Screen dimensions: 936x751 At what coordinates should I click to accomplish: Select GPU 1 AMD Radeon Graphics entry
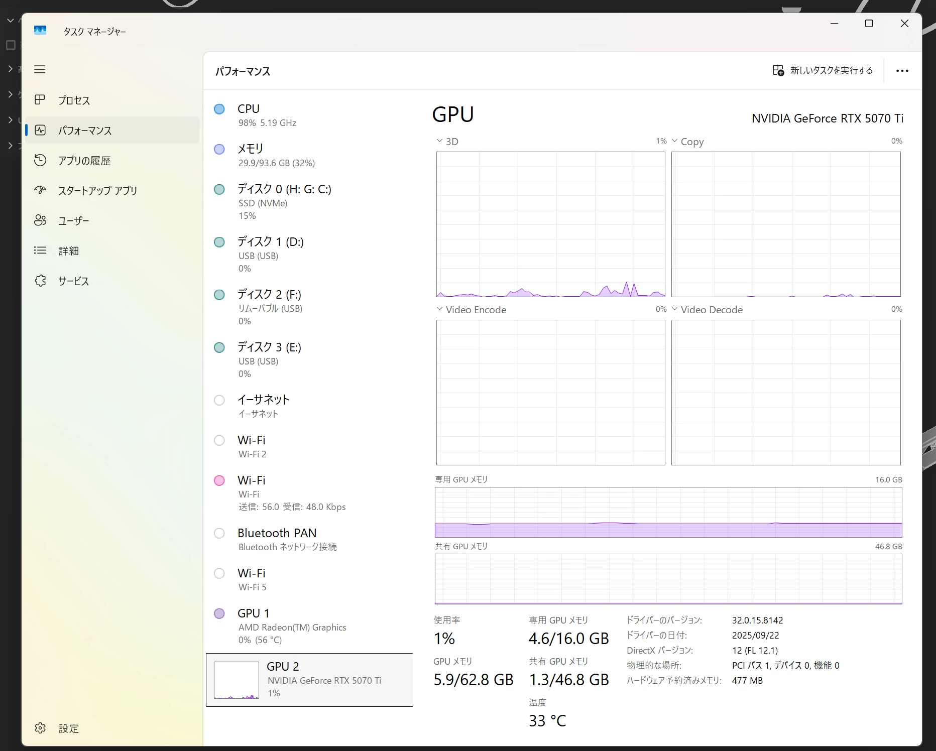tap(309, 626)
